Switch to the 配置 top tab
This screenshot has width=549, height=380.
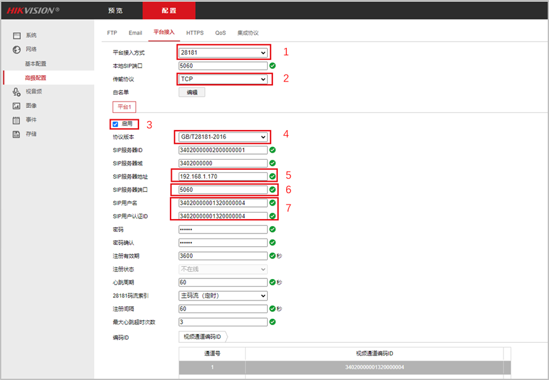pyautogui.click(x=169, y=11)
